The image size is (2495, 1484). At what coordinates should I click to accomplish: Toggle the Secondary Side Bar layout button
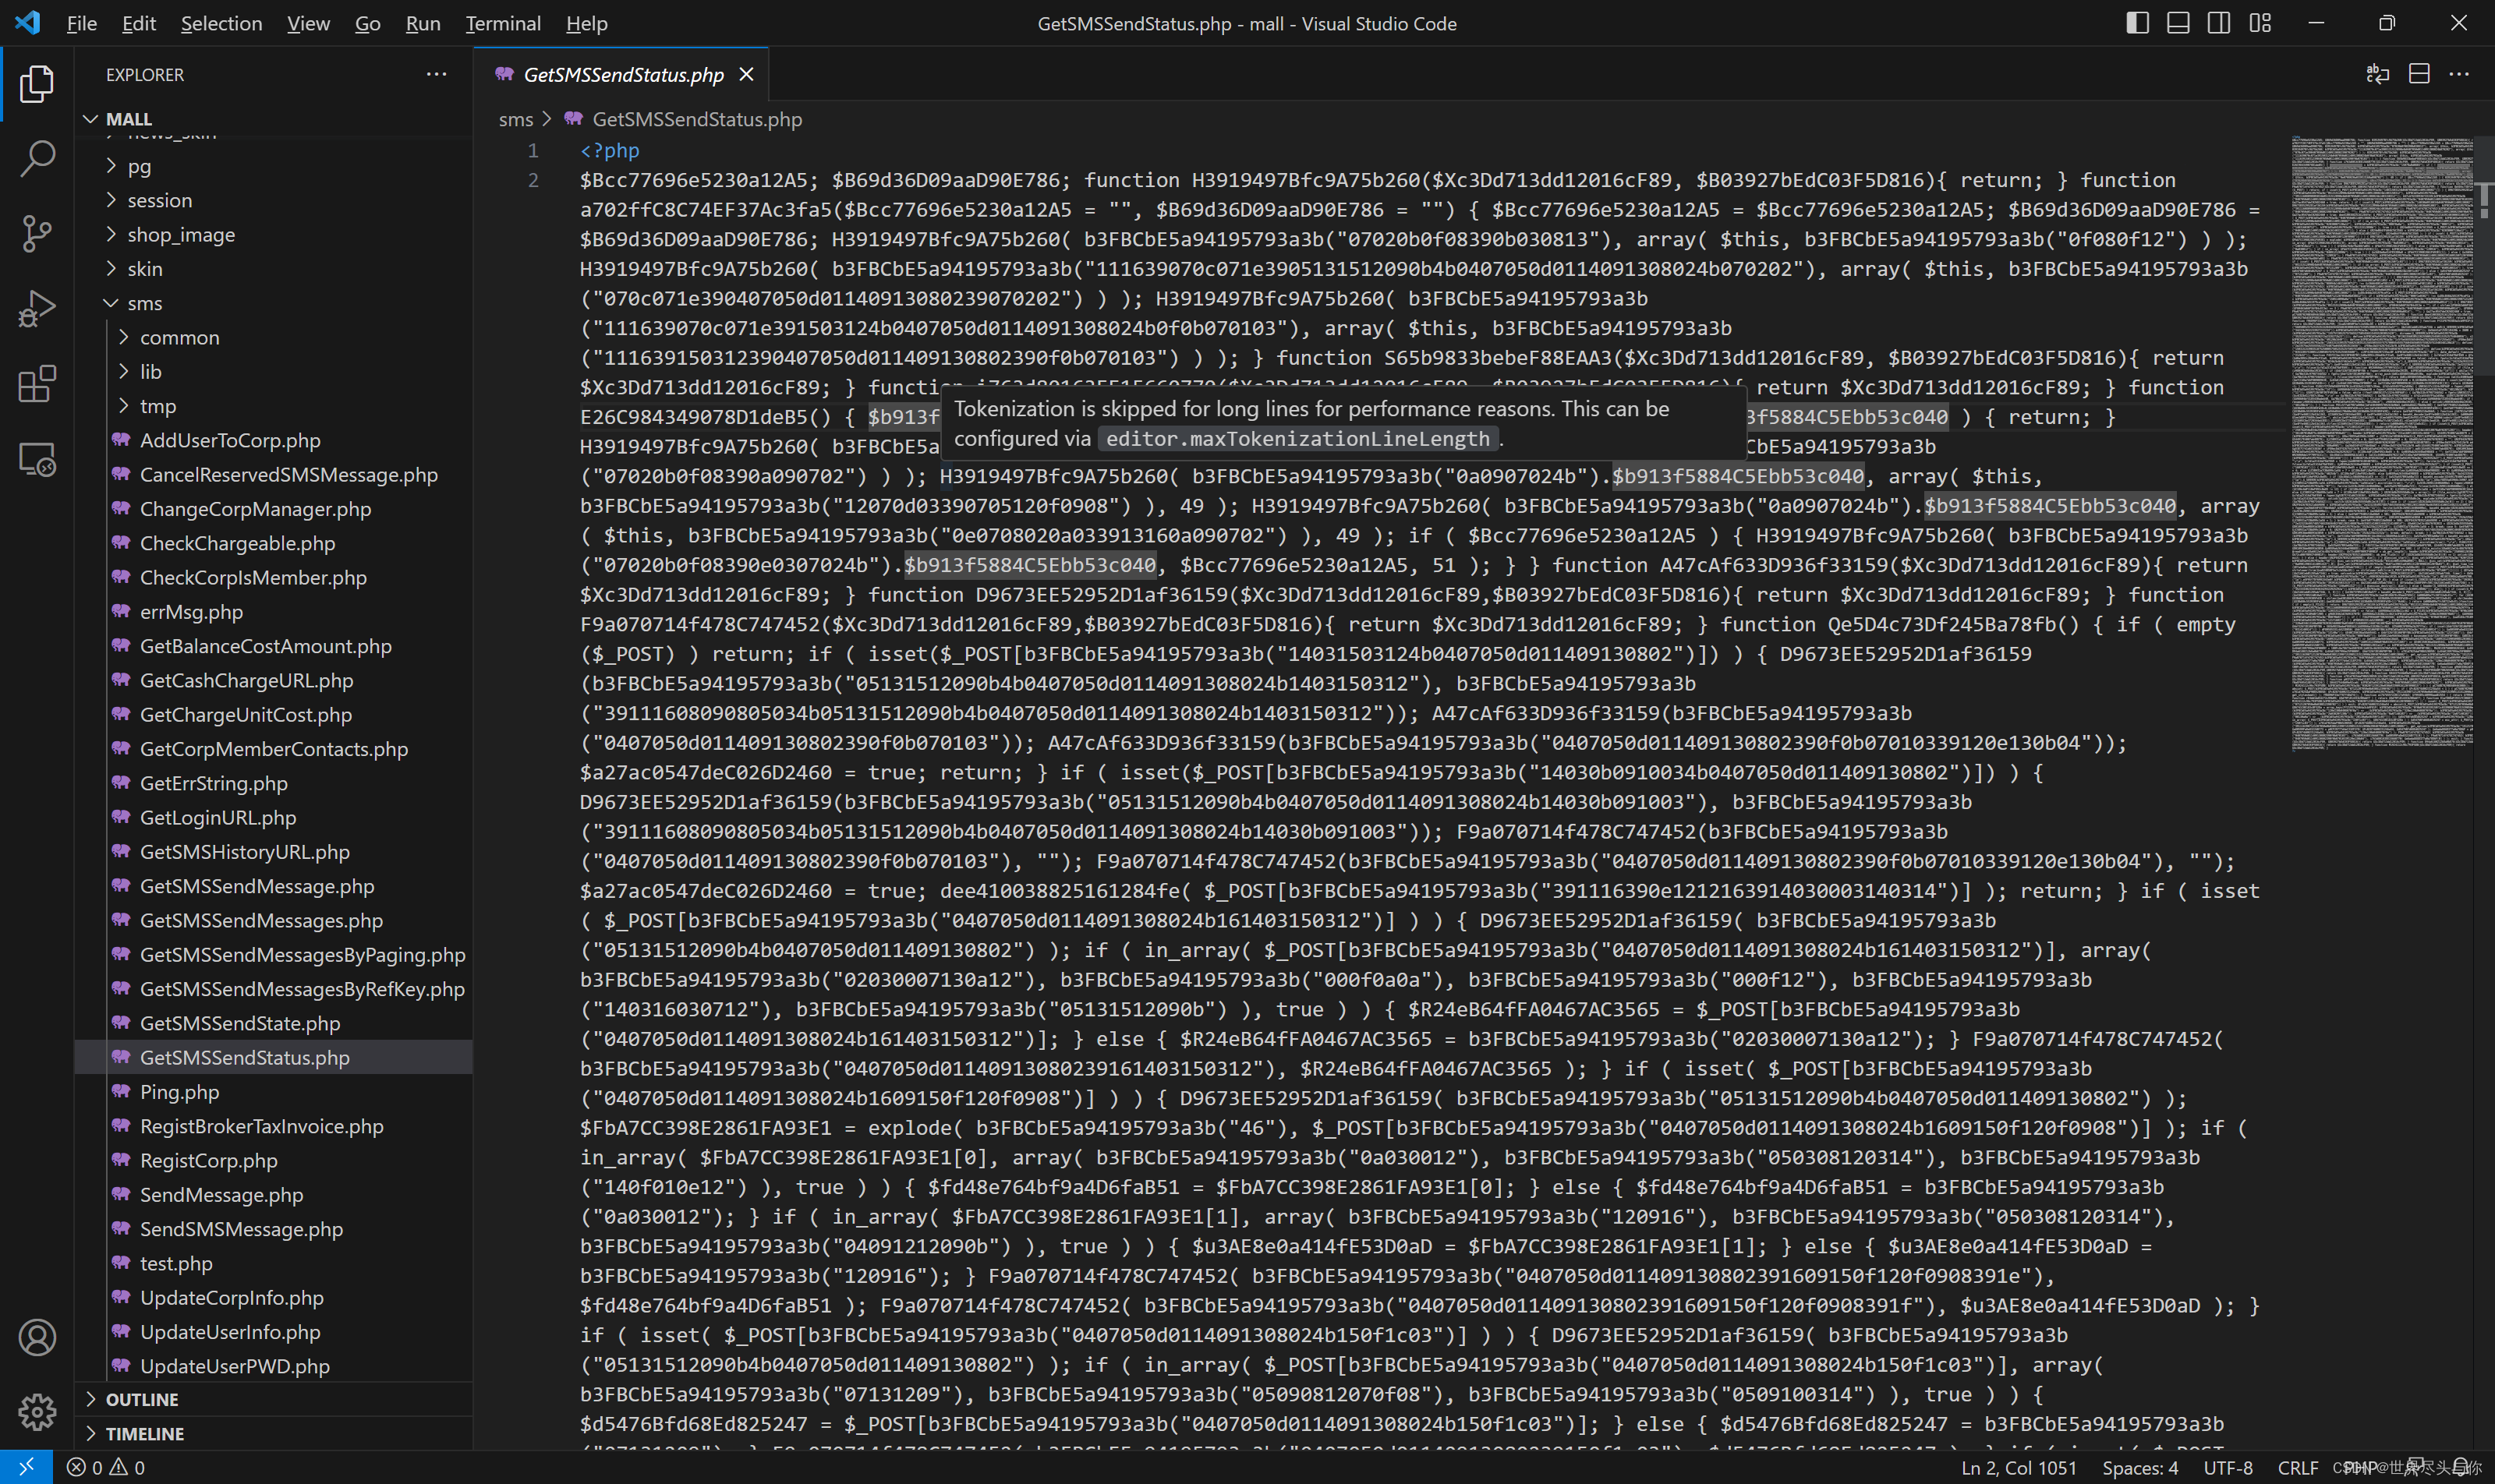pyautogui.click(x=2219, y=23)
